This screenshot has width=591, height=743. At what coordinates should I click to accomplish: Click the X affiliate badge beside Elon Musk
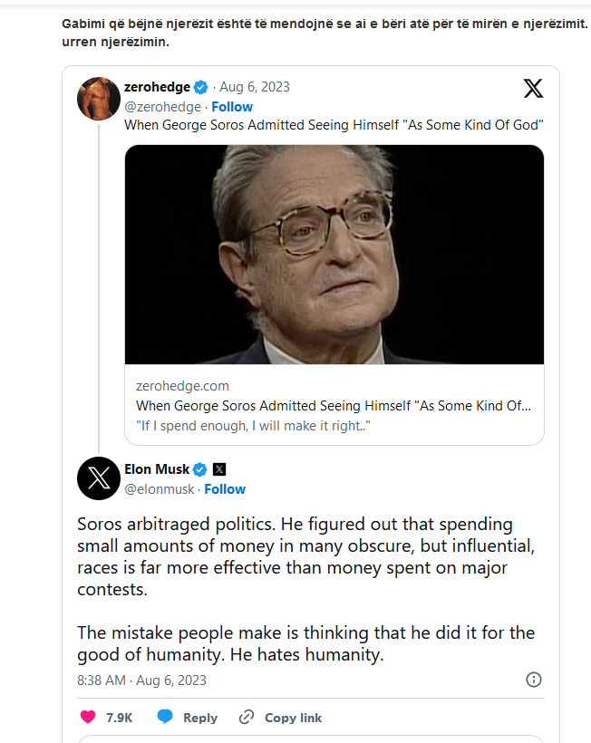tap(219, 469)
